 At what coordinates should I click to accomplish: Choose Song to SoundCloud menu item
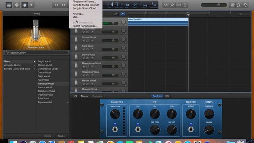[85, 8]
